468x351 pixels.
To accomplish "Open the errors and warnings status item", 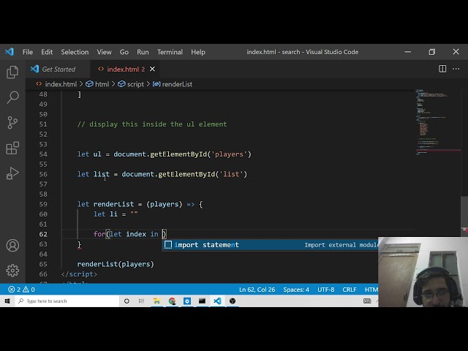I will 21,290.
